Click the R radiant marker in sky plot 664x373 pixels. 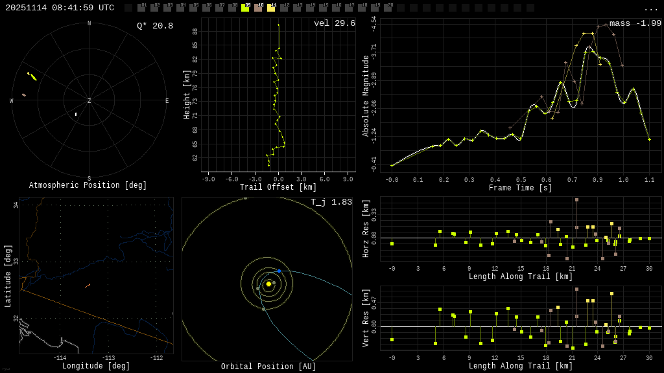point(76,115)
